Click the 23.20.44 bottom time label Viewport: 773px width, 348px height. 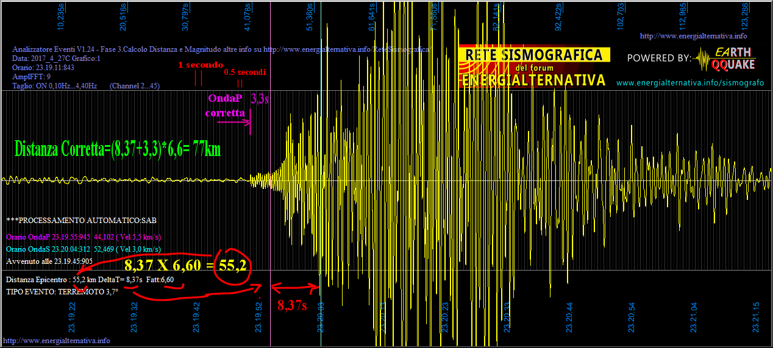tap(570, 316)
